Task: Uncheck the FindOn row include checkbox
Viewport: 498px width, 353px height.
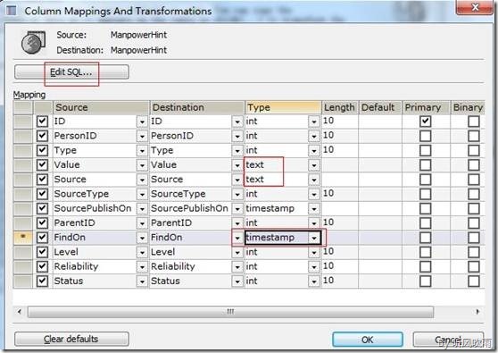Action: (x=42, y=238)
